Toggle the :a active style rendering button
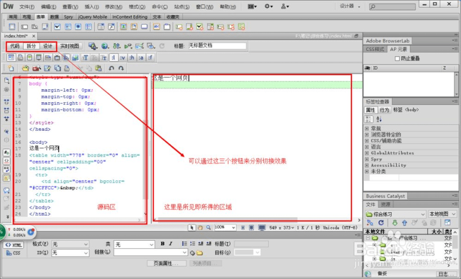This screenshot has height=279, width=461. click(x=141, y=58)
